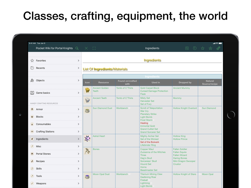
Task: Click the book icon beside Game basics
Action: tap(32, 93)
